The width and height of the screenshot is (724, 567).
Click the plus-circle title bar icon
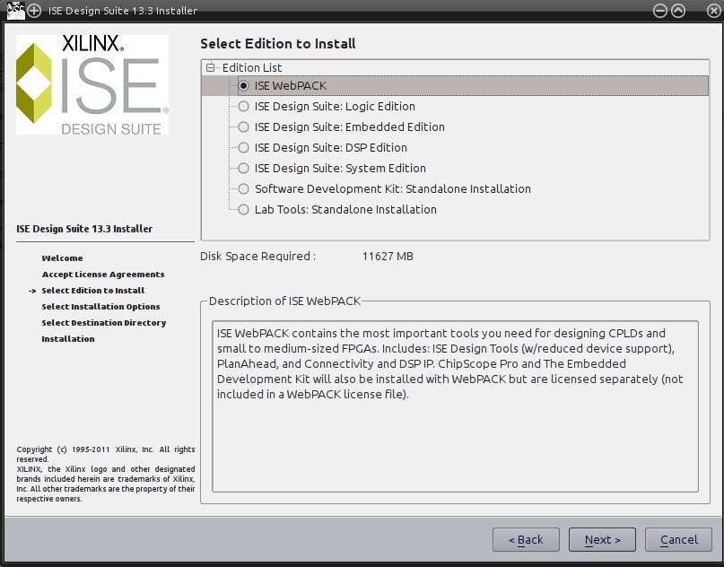coord(34,11)
